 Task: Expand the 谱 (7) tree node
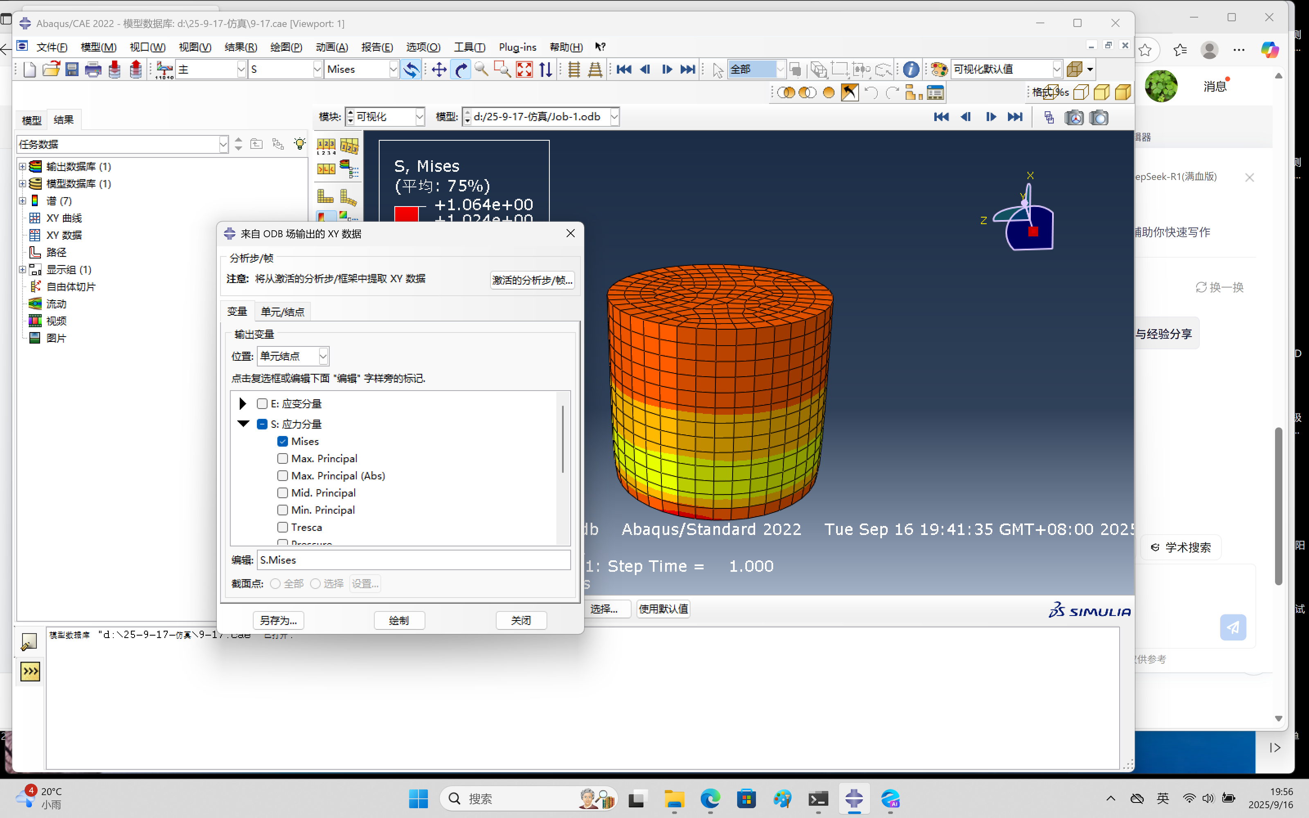22,201
